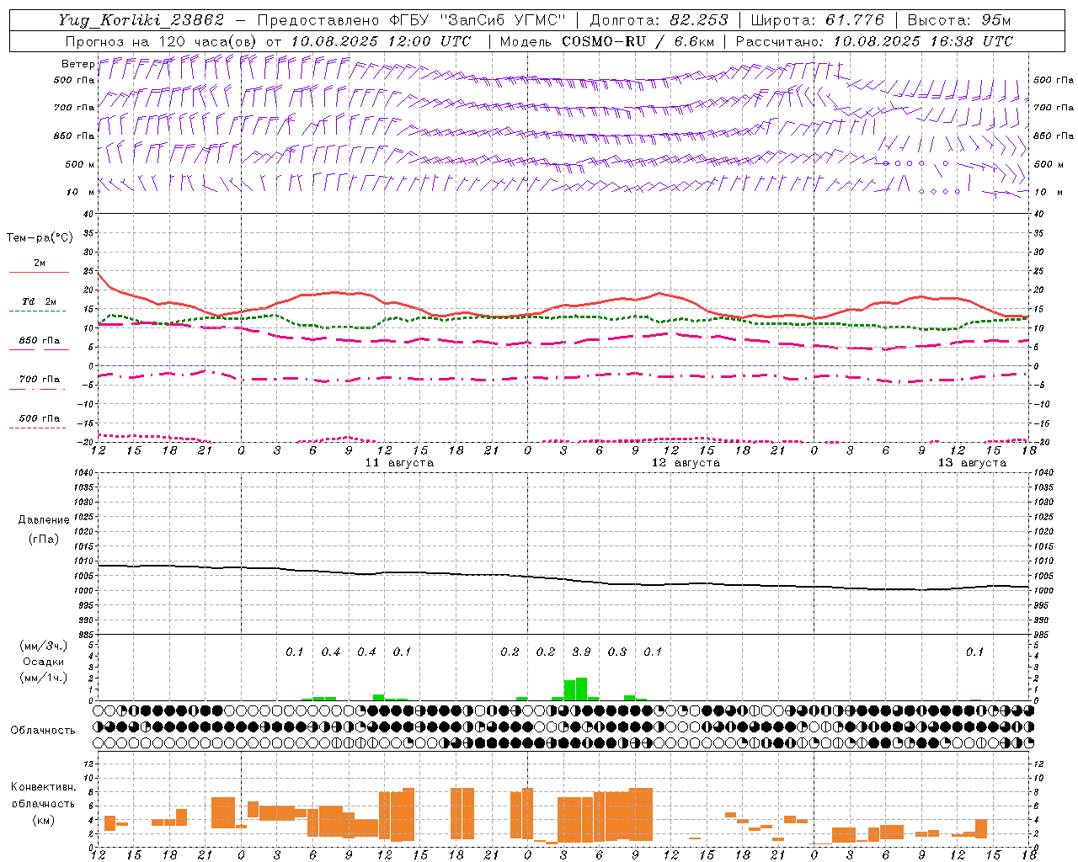Click the red line sample under 2м legend
The width and height of the screenshot is (1078, 862).
(39, 272)
